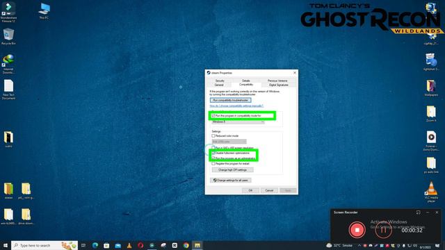The image size is (445, 250).
Task: Click 'Change settings for all users' button
Action: point(230,181)
